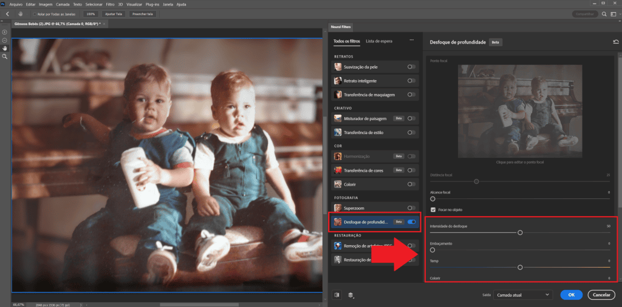Adjust the Embaçamento slider handle
The image size is (622, 307).
(432, 250)
